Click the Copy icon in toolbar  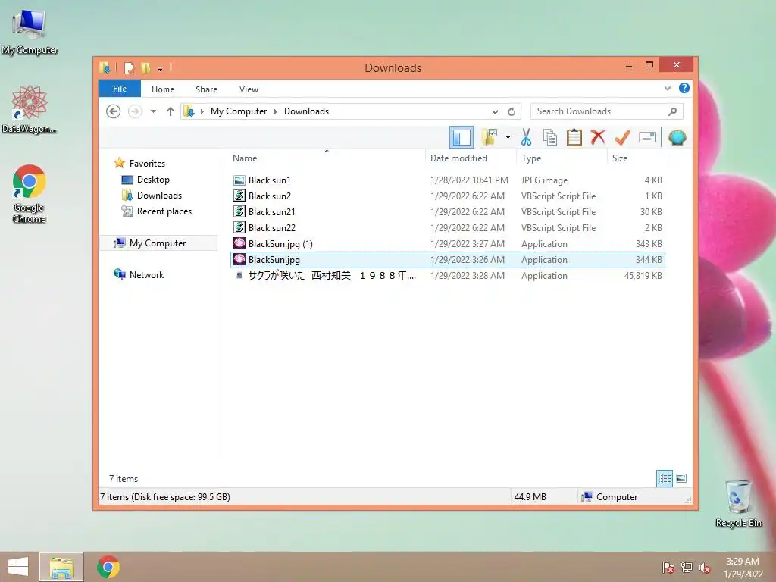point(550,137)
